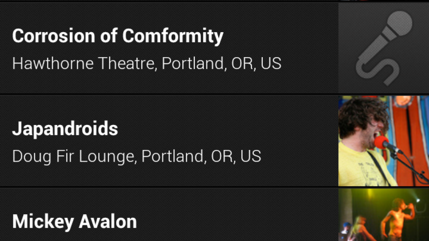Click "Portland, OR, US" after Hawthorne Theatre
This screenshot has height=241, width=429.
coord(221,64)
